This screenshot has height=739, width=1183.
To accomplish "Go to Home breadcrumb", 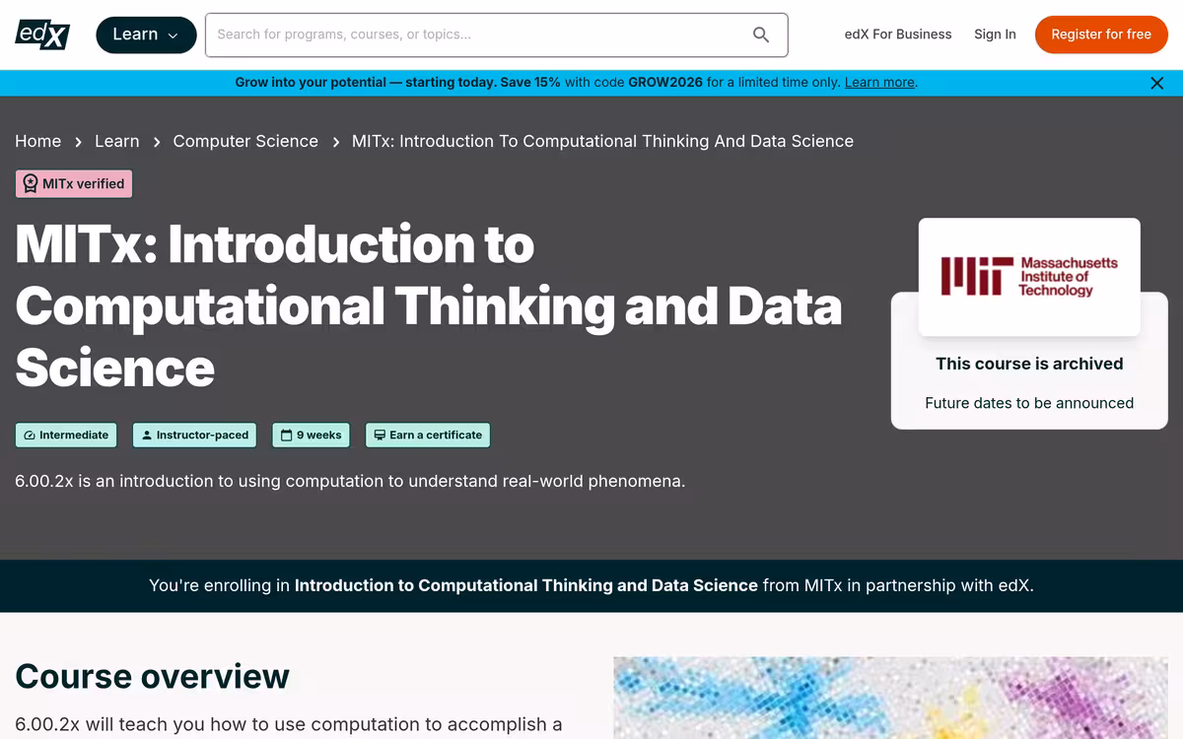I will 38,141.
